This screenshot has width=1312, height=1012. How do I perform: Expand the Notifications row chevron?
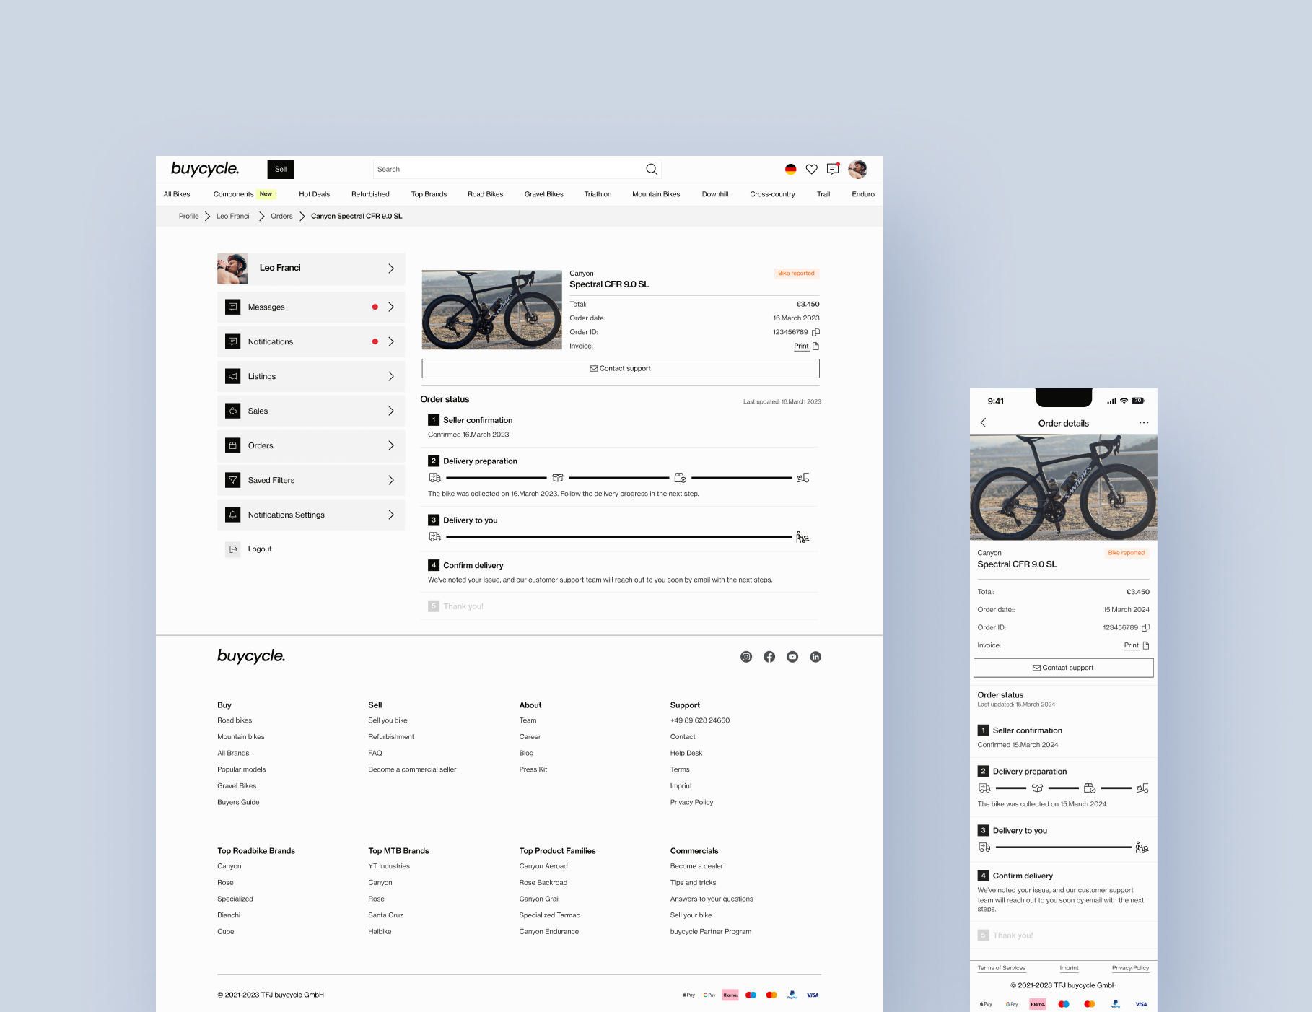tap(391, 341)
